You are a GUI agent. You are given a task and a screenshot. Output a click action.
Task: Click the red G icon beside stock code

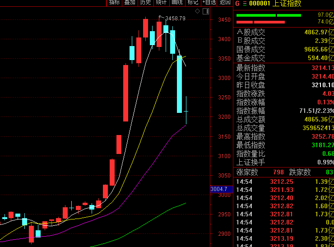click(x=237, y=4)
